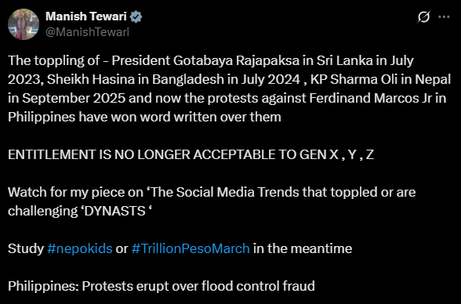Open Manish Tewari's profile picture

click(24, 24)
